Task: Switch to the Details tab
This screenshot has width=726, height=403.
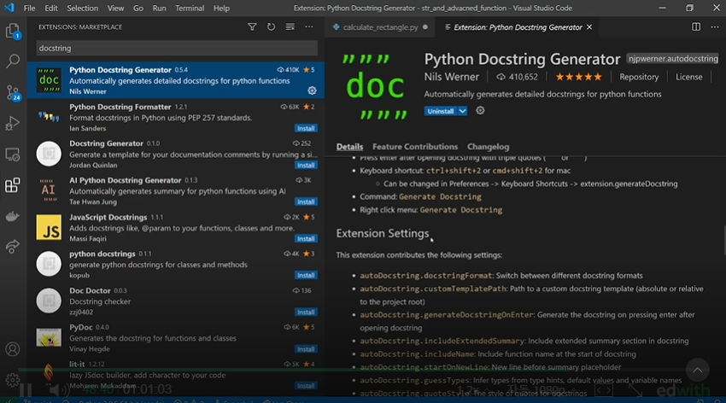Action: pyautogui.click(x=349, y=147)
